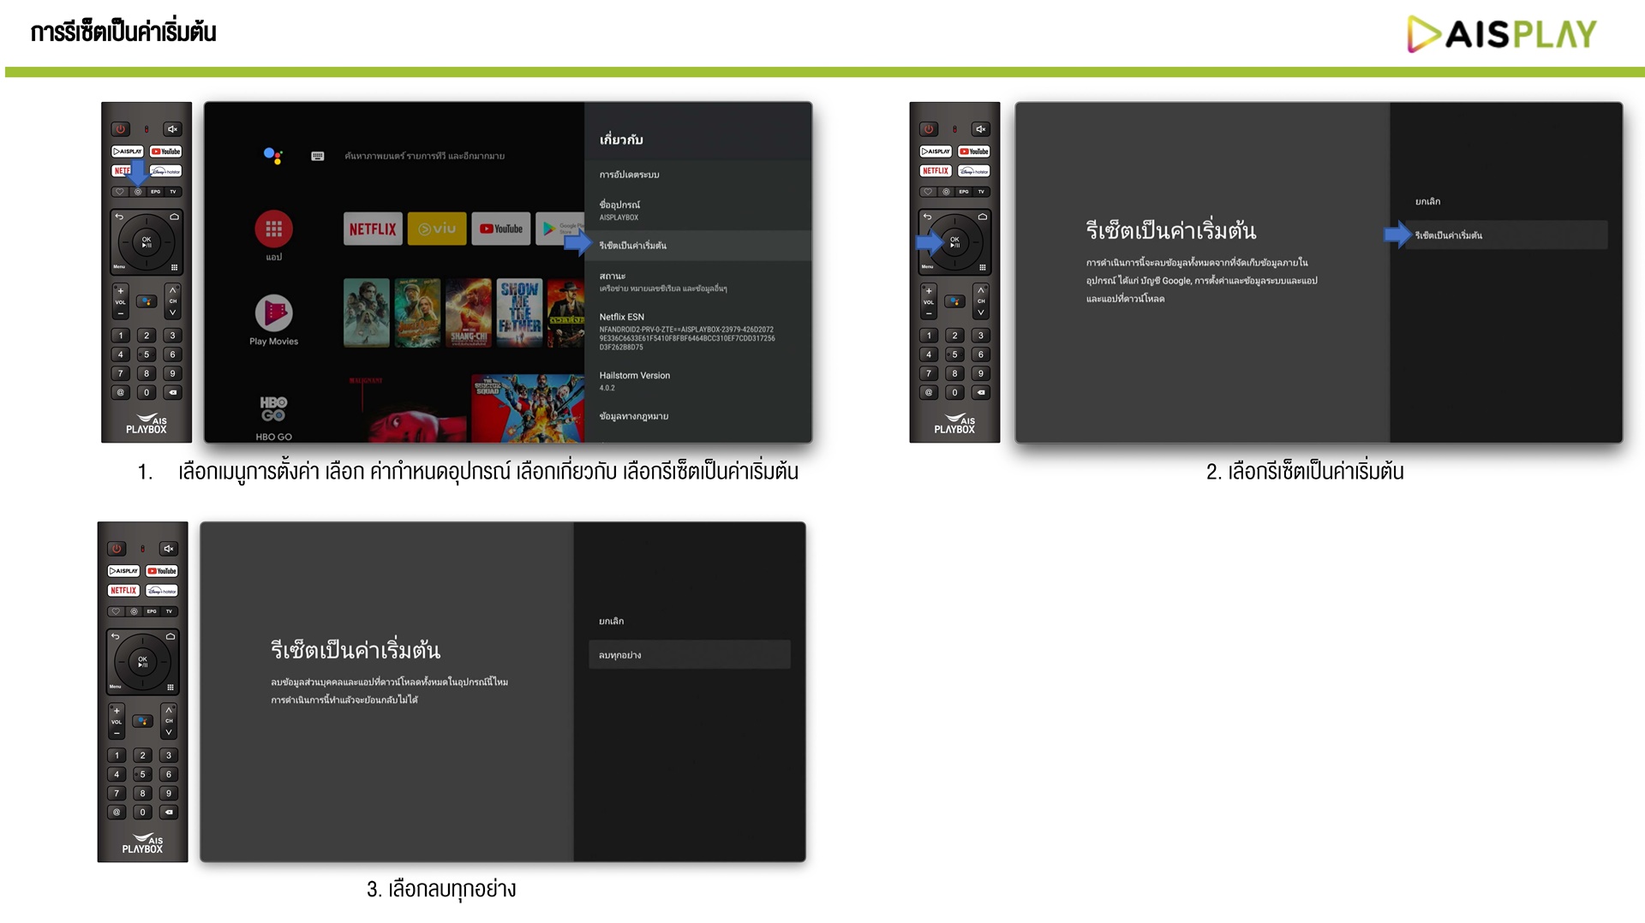Mute the TV using the remote mute button
The height and width of the screenshot is (923, 1645).
click(x=173, y=128)
